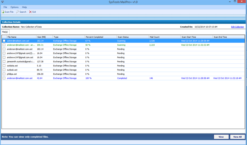Click the size value 127.38

point(40,62)
